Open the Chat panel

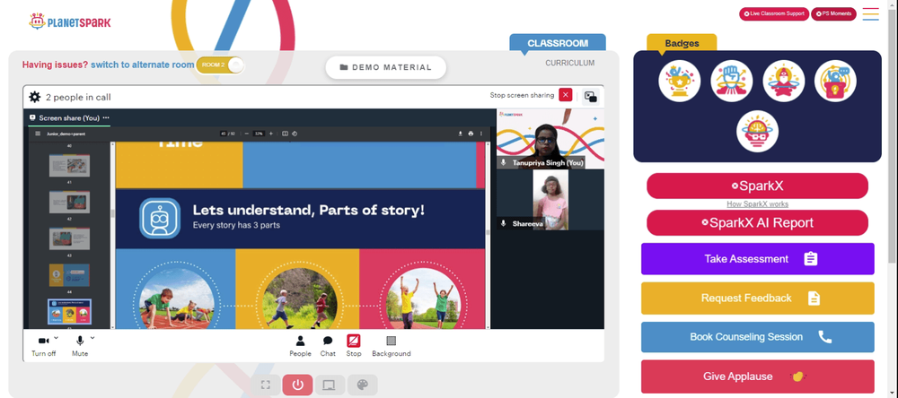(328, 346)
